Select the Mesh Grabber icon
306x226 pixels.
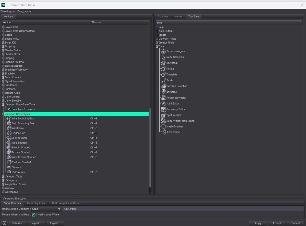point(163,126)
